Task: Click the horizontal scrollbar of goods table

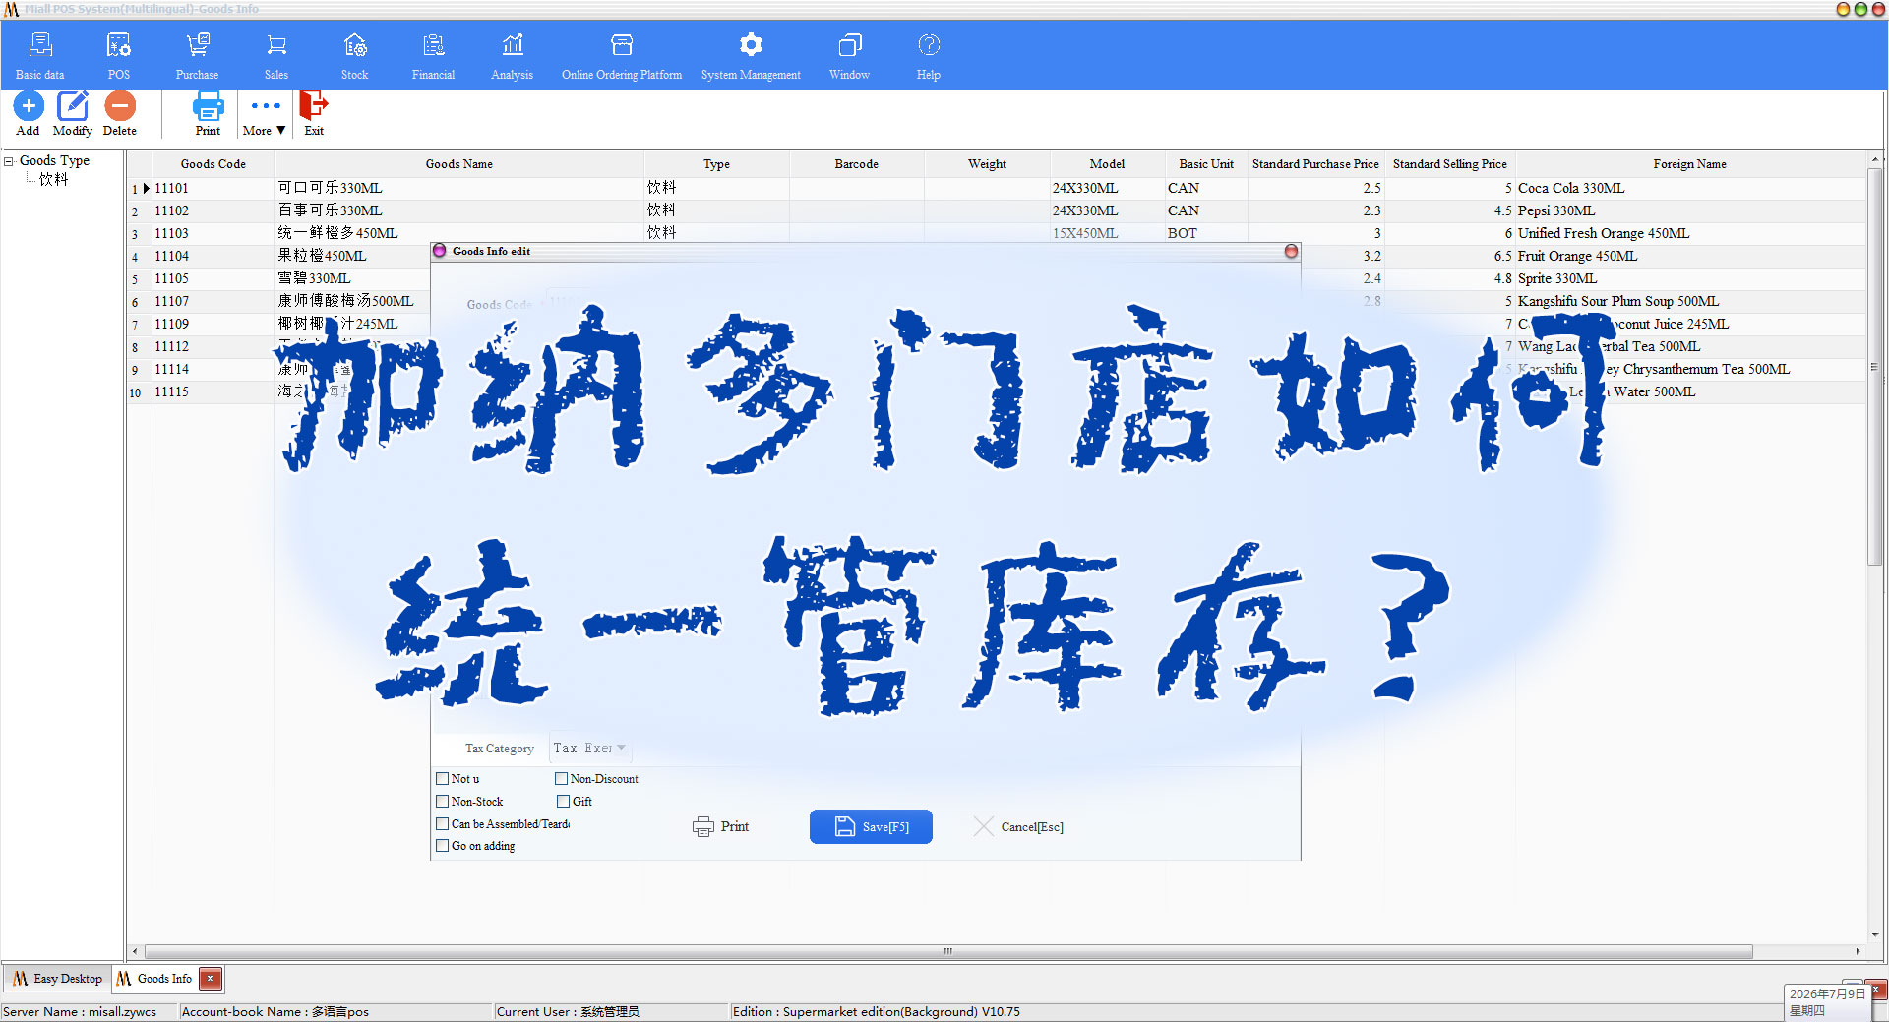Action: 948,951
